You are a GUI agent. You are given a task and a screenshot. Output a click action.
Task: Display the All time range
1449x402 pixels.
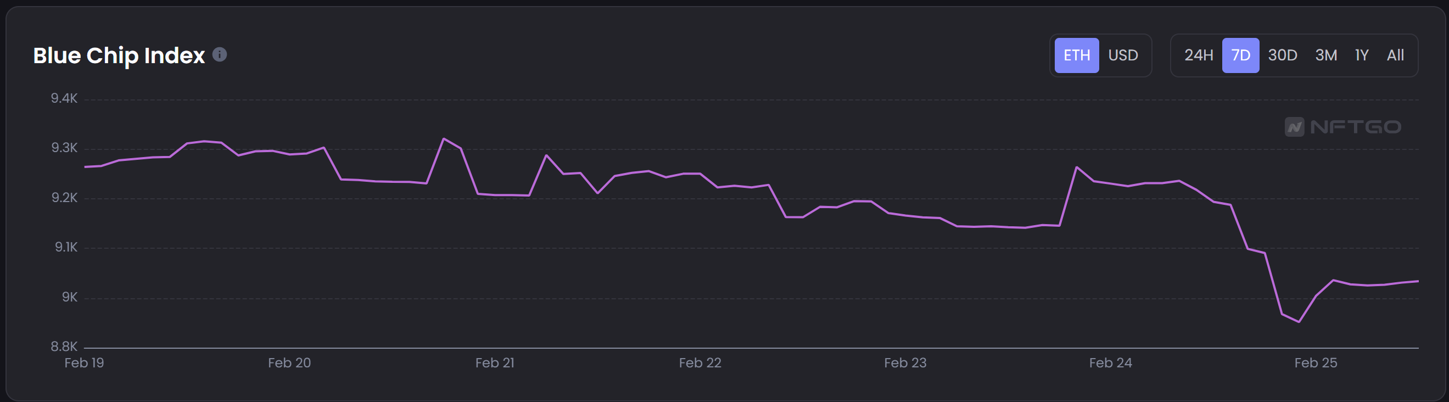pyautogui.click(x=1395, y=55)
